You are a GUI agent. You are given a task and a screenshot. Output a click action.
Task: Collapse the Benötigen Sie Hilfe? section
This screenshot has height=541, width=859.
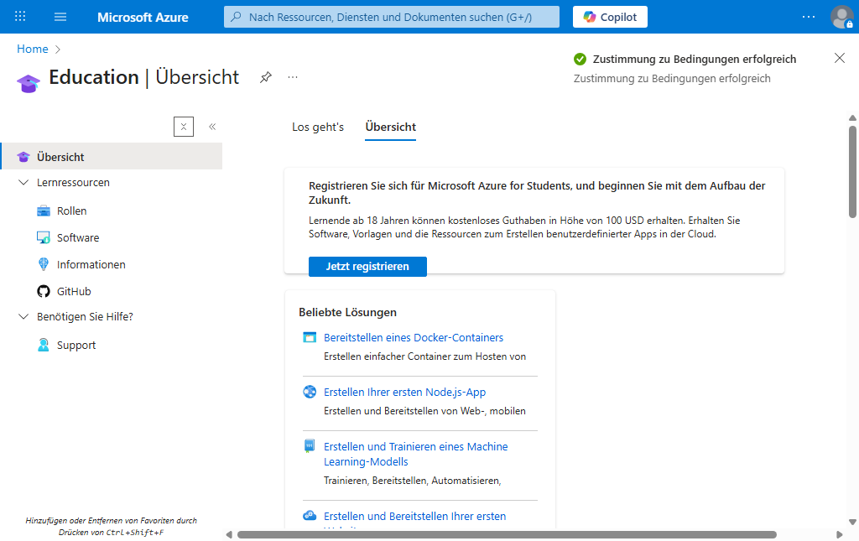(x=23, y=316)
